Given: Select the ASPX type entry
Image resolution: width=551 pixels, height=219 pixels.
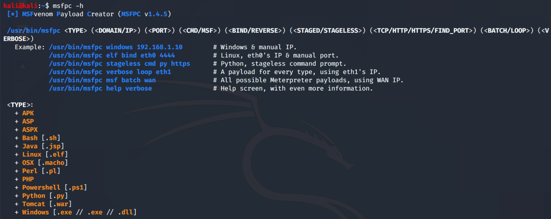Looking at the screenshot, I should (x=30, y=130).
